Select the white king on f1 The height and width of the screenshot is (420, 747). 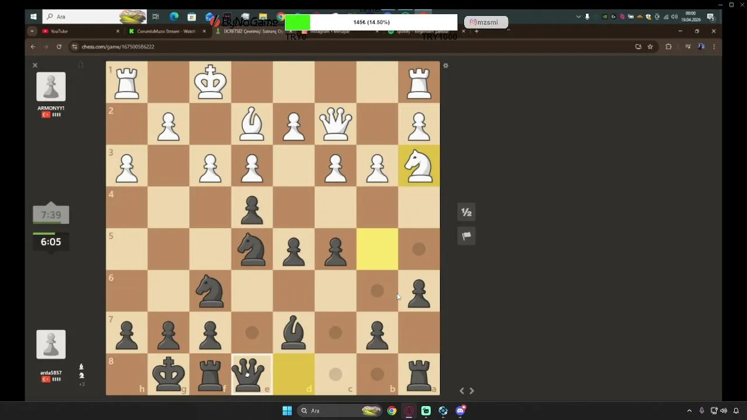pyautogui.click(x=210, y=82)
